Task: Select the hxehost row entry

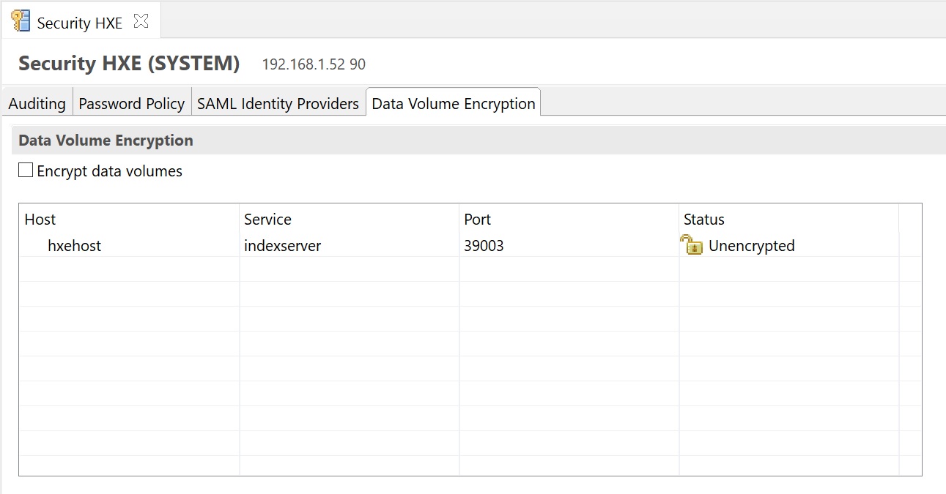Action: (x=74, y=246)
